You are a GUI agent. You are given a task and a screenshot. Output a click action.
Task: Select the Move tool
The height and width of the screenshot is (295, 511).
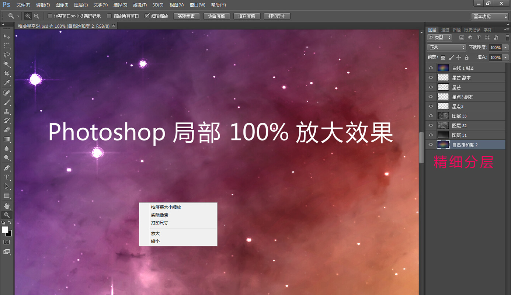click(x=7, y=36)
